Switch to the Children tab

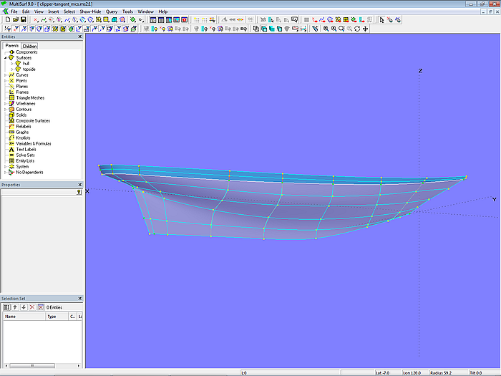[x=29, y=46]
